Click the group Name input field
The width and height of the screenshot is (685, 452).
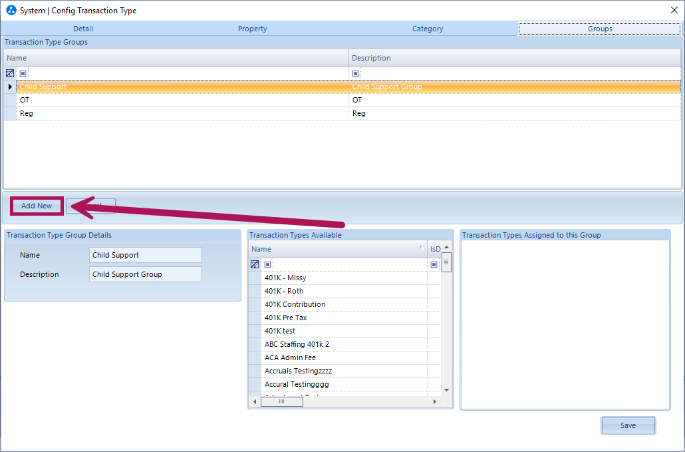pos(146,255)
